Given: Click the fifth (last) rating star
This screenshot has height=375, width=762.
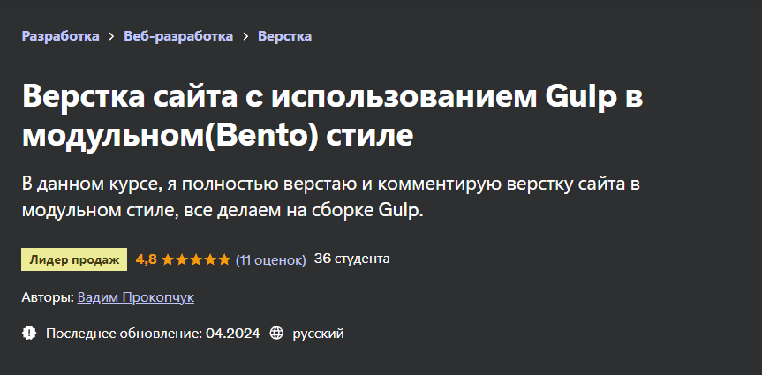Looking at the screenshot, I should (224, 259).
